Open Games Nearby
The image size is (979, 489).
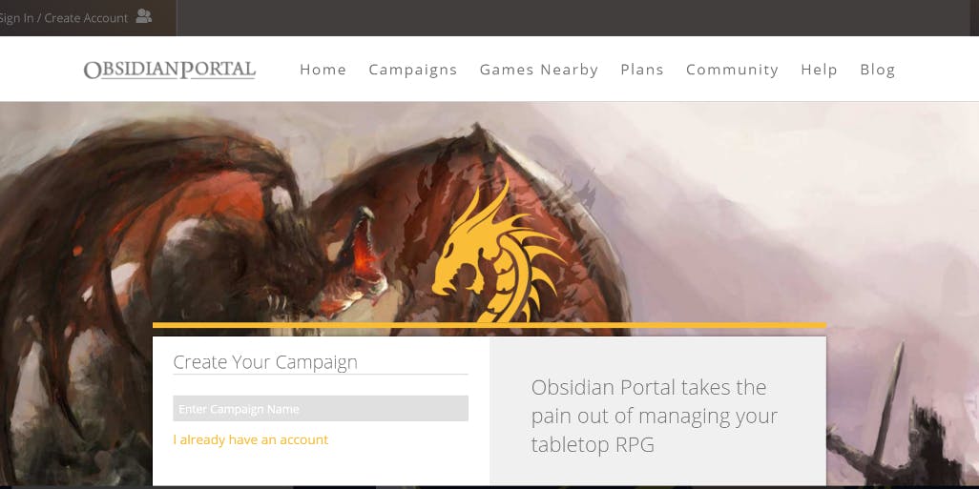point(539,70)
